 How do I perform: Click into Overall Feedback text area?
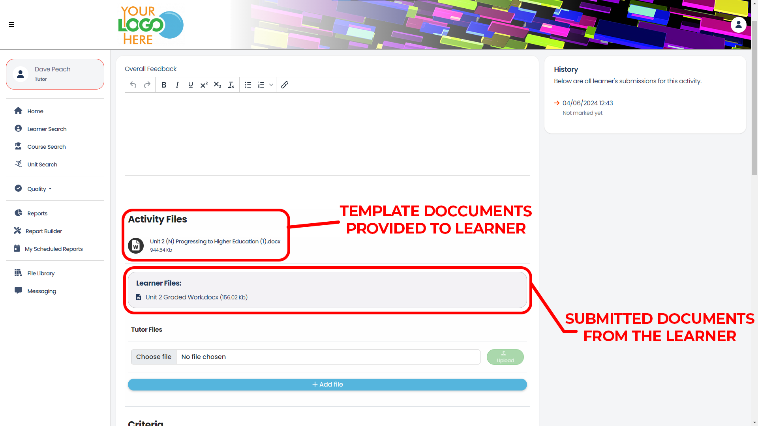[327, 134]
